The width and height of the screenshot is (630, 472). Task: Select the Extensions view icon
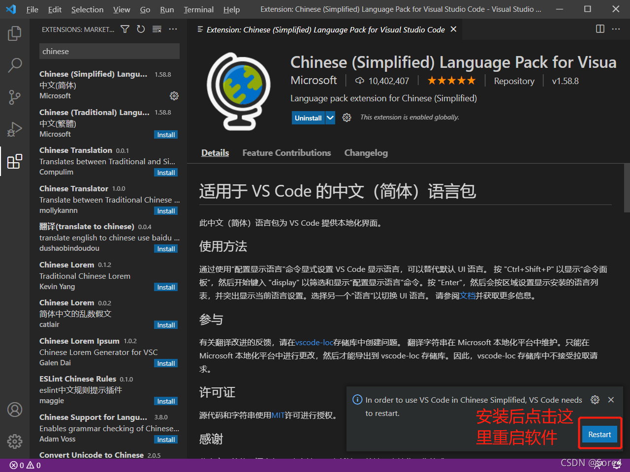click(15, 161)
